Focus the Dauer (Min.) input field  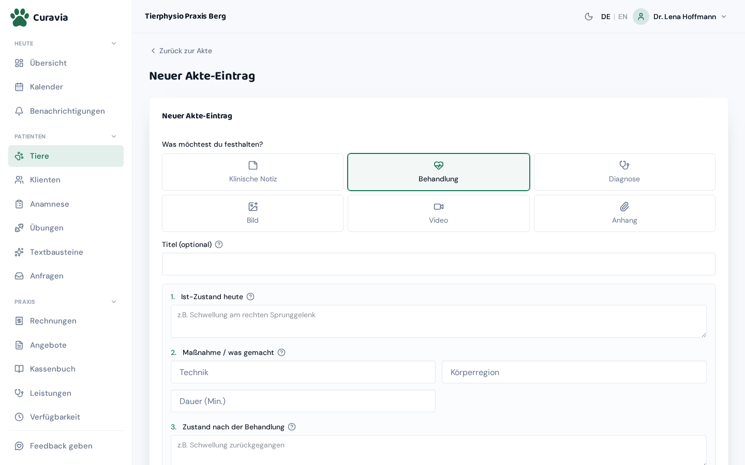[303, 401]
